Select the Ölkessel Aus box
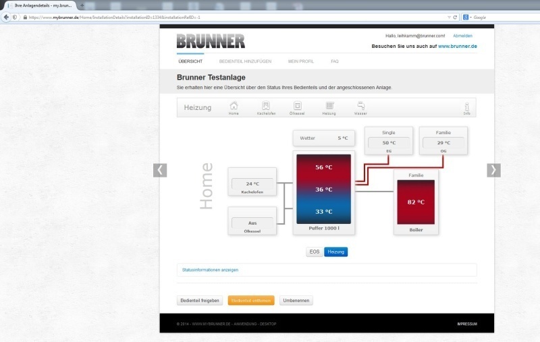 [252, 221]
